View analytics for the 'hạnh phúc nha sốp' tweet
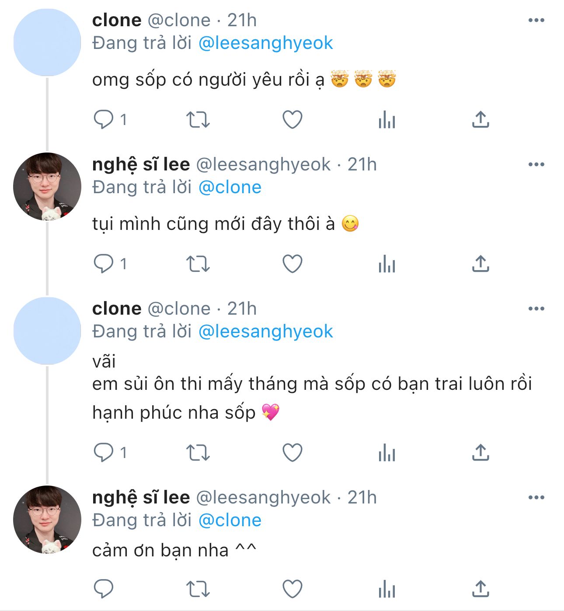Screen dimensions: 564x611 387,453
